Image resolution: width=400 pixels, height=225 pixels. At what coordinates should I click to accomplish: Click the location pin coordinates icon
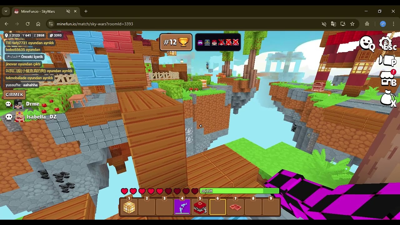(6, 36)
